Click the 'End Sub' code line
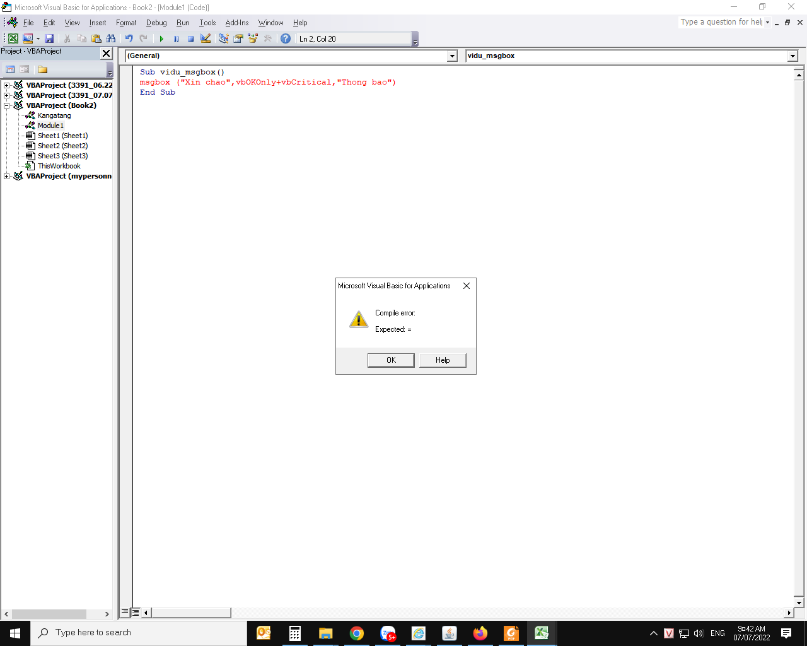Image resolution: width=807 pixels, height=646 pixels. point(158,92)
